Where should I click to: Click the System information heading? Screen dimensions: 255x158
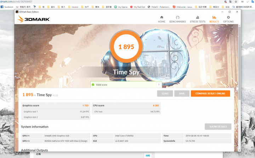[35, 127]
